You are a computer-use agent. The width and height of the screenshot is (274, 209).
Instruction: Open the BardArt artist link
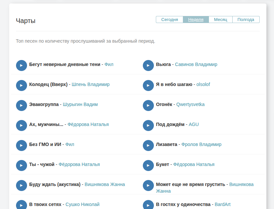(x=222, y=204)
